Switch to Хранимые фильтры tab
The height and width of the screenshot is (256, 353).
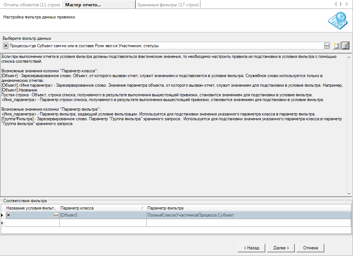[x=168, y=4]
